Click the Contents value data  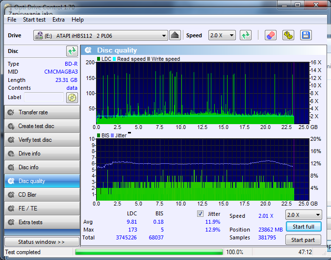tap(72, 88)
